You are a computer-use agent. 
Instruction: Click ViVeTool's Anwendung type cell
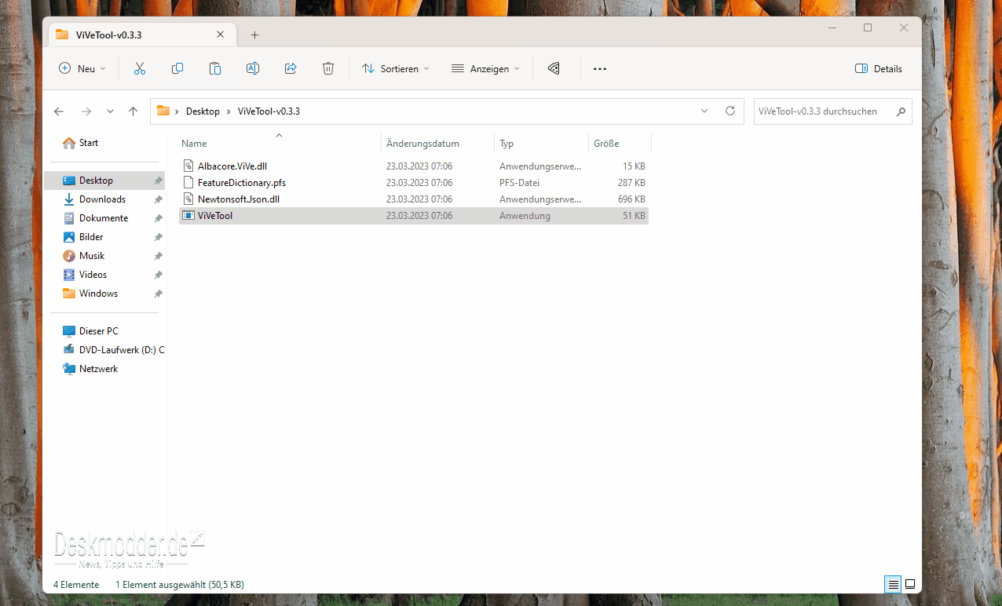pyautogui.click(x=525, y=216)
